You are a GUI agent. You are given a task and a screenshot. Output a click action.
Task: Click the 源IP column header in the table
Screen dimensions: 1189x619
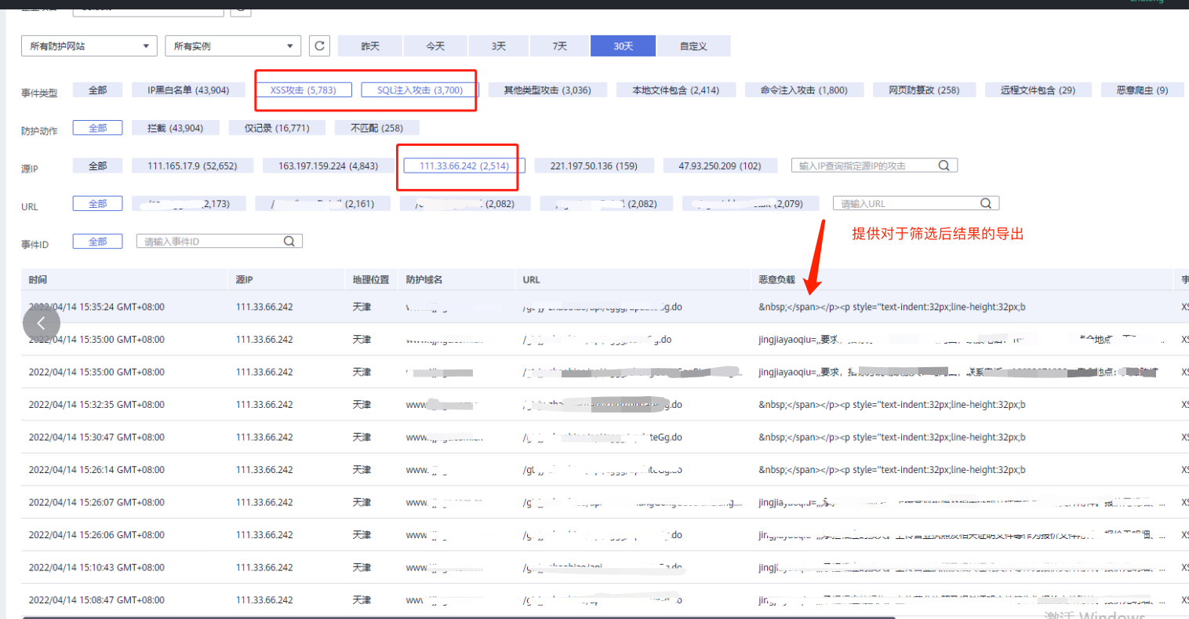245,279
